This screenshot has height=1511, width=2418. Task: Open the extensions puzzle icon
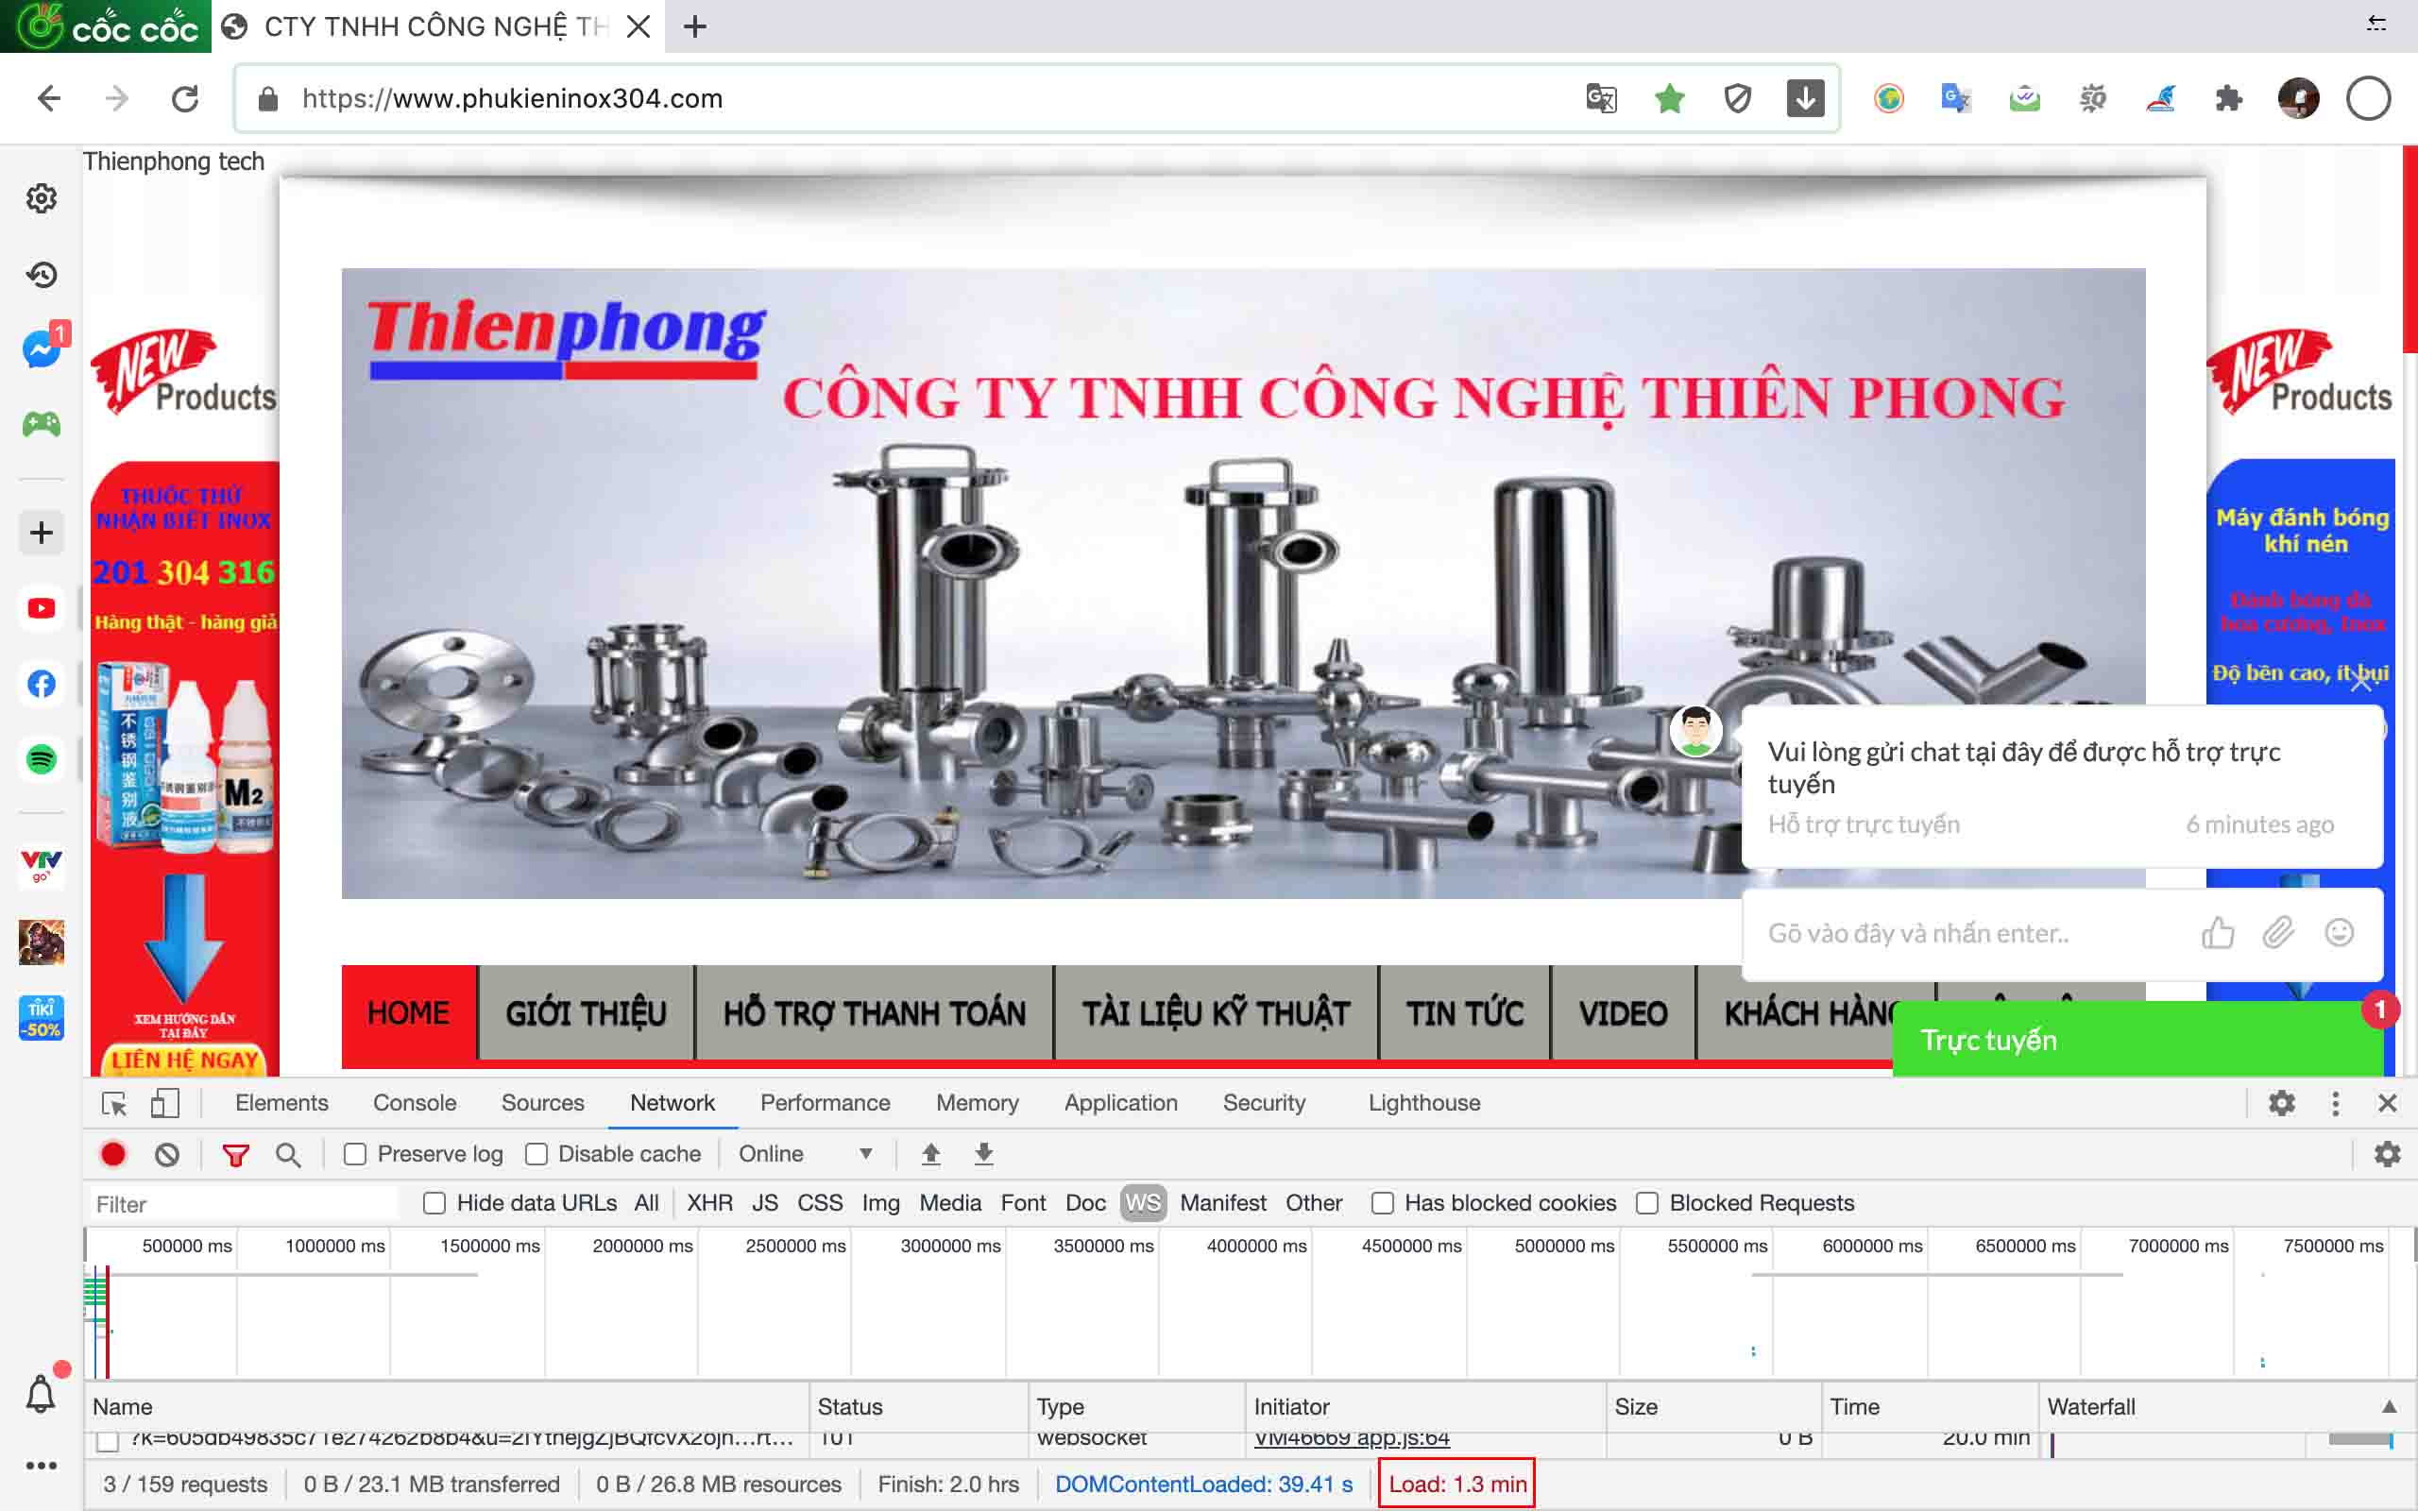(2228, 98)
